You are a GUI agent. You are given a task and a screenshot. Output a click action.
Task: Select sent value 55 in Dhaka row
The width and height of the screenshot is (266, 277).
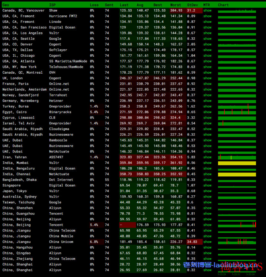click(107, 180)
